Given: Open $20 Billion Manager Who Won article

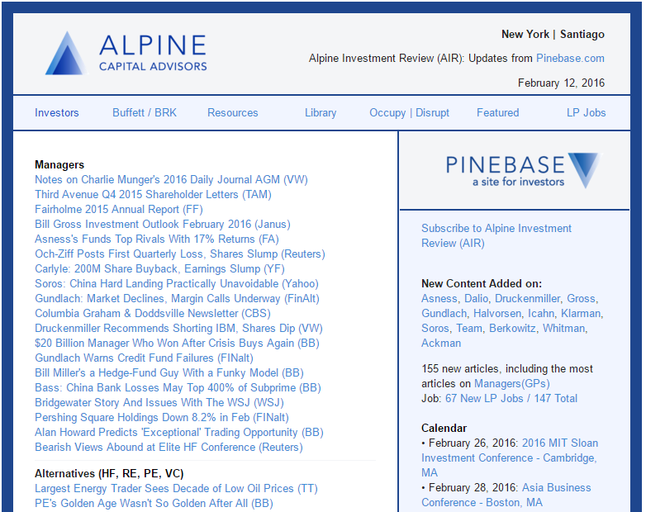Looking at the screenshot, I should [177, 343].
